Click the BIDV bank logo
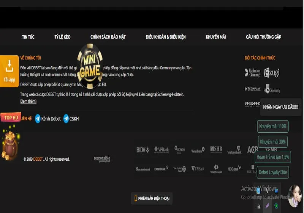This screenshot has width=304, height=213. pyautogui.click(x=142, y=150)
